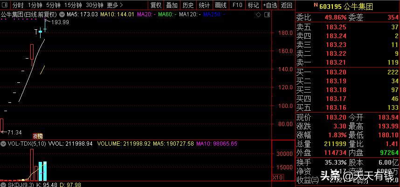
Task: Open 统计 statistics tool
Action: point(204,5)
